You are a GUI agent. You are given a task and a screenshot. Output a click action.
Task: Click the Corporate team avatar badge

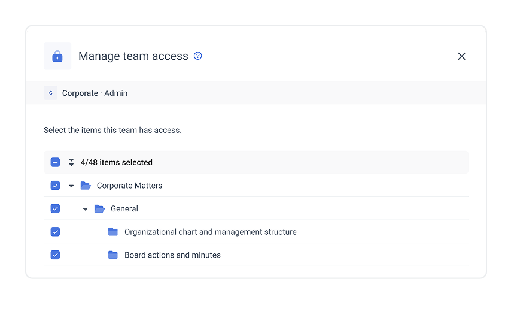click(50, 93)
